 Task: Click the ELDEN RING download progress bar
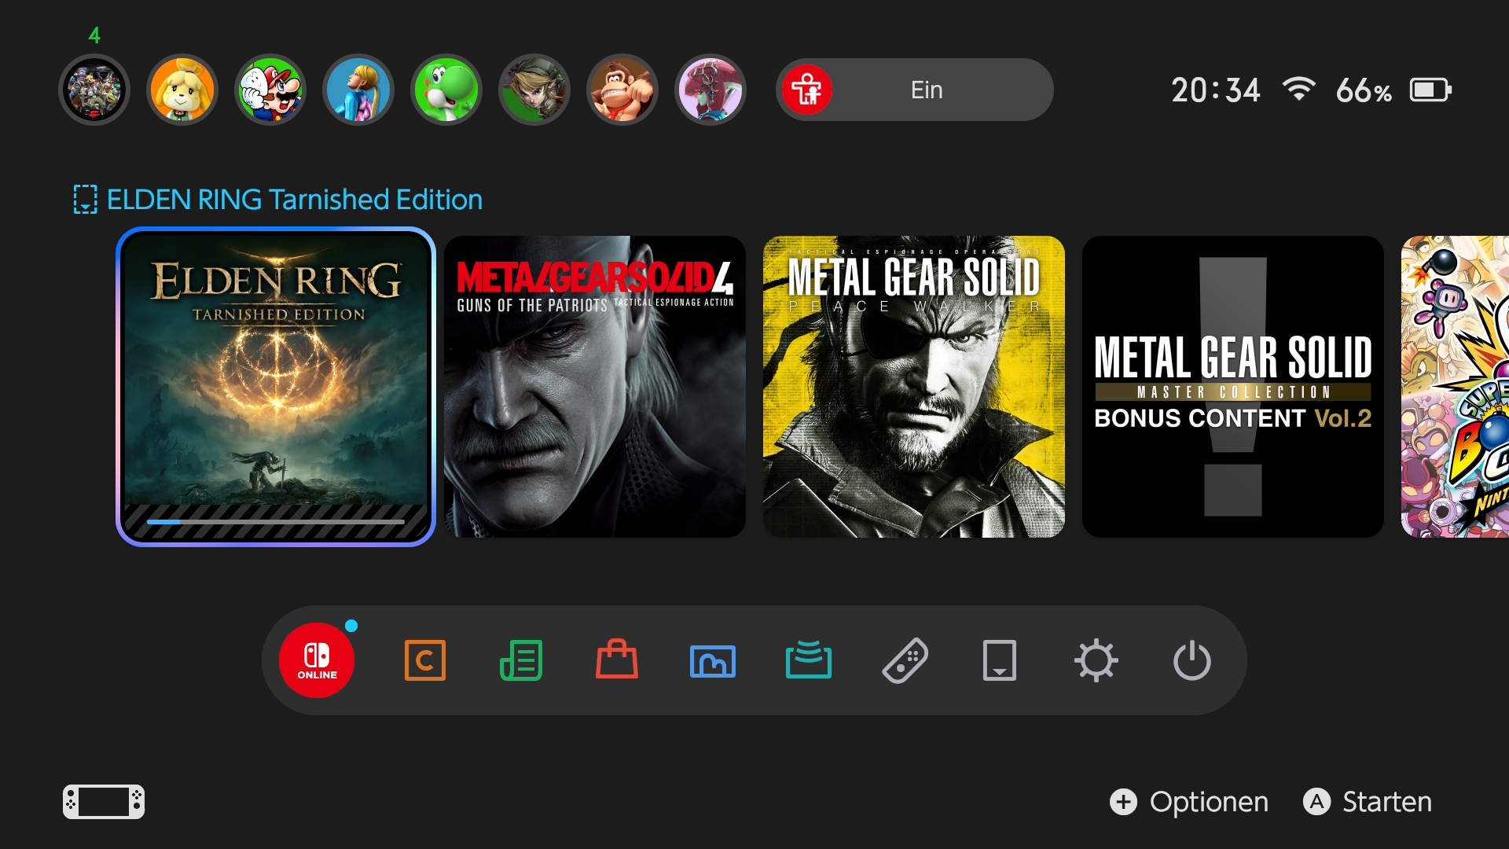(x=276, y=521)
